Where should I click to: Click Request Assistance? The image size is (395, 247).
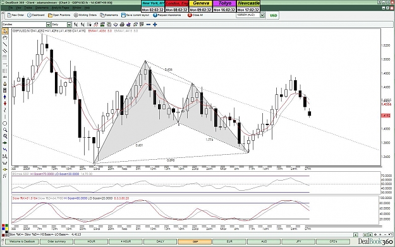pos(167,15)
